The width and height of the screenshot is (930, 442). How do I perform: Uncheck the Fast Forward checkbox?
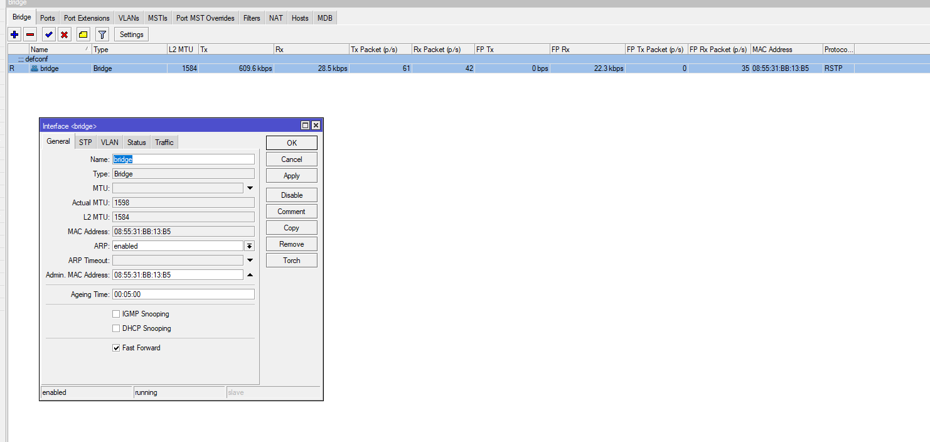point(116,348)
